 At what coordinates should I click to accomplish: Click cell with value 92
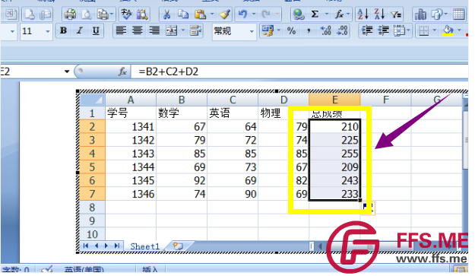[182, 180]
